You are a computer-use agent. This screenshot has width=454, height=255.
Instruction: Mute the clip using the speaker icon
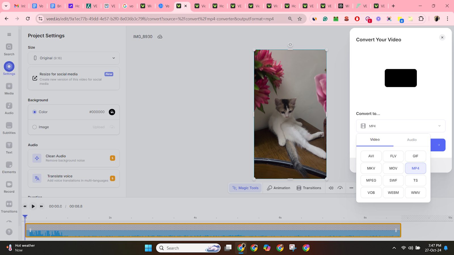click(x=331, y=188)
